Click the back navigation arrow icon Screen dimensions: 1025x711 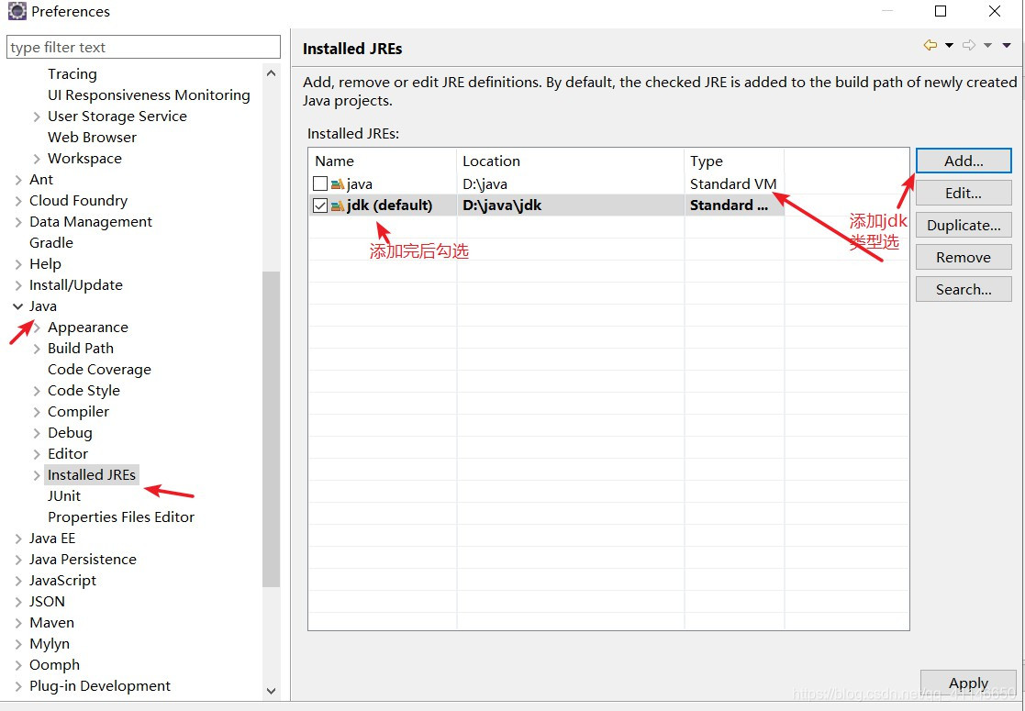pyautogui.click(x=930, y=45)
